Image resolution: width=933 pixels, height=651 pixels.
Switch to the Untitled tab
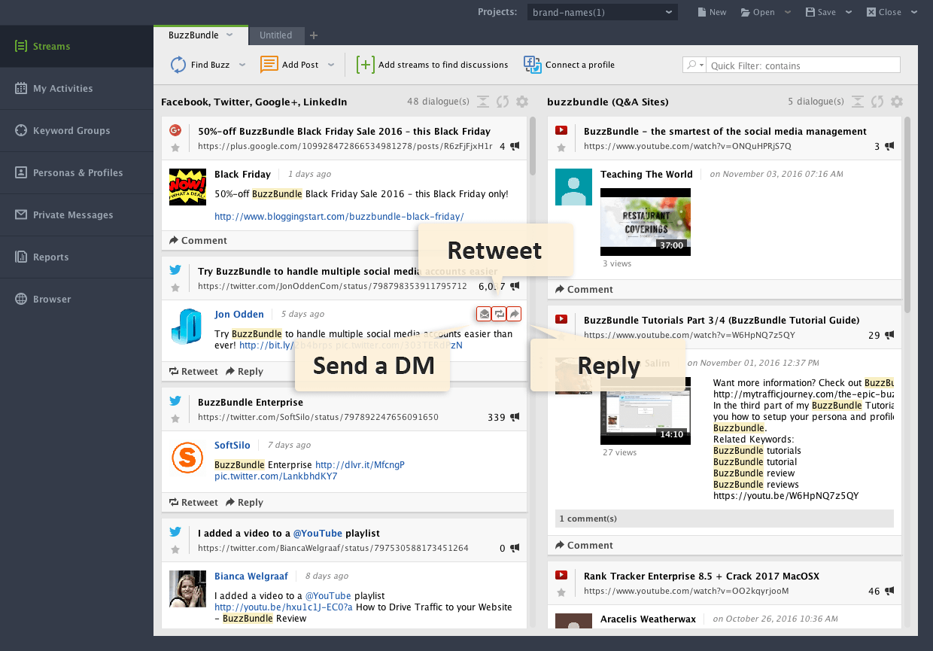pyautogui.click(x=275, y=35)
